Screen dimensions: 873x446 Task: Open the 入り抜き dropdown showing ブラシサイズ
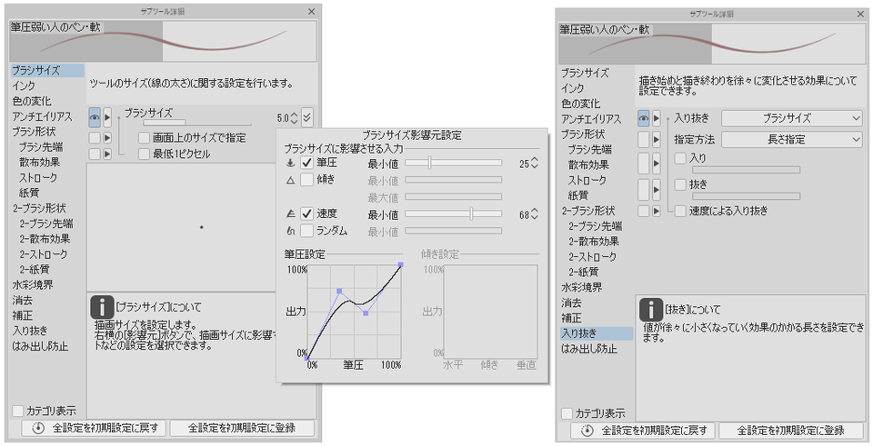click(x=792, y=118)
